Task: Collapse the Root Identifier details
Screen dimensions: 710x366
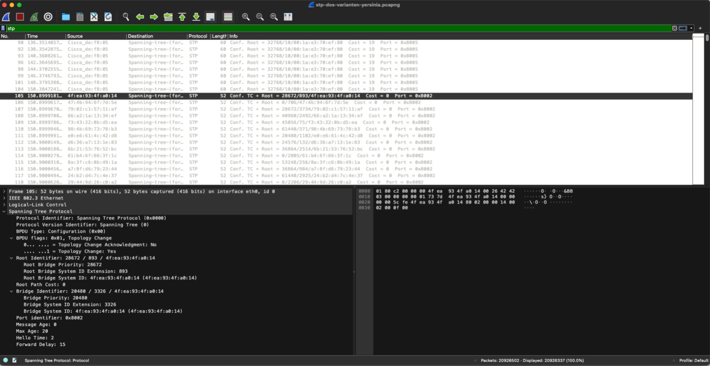Action: (x=11, y=258)
